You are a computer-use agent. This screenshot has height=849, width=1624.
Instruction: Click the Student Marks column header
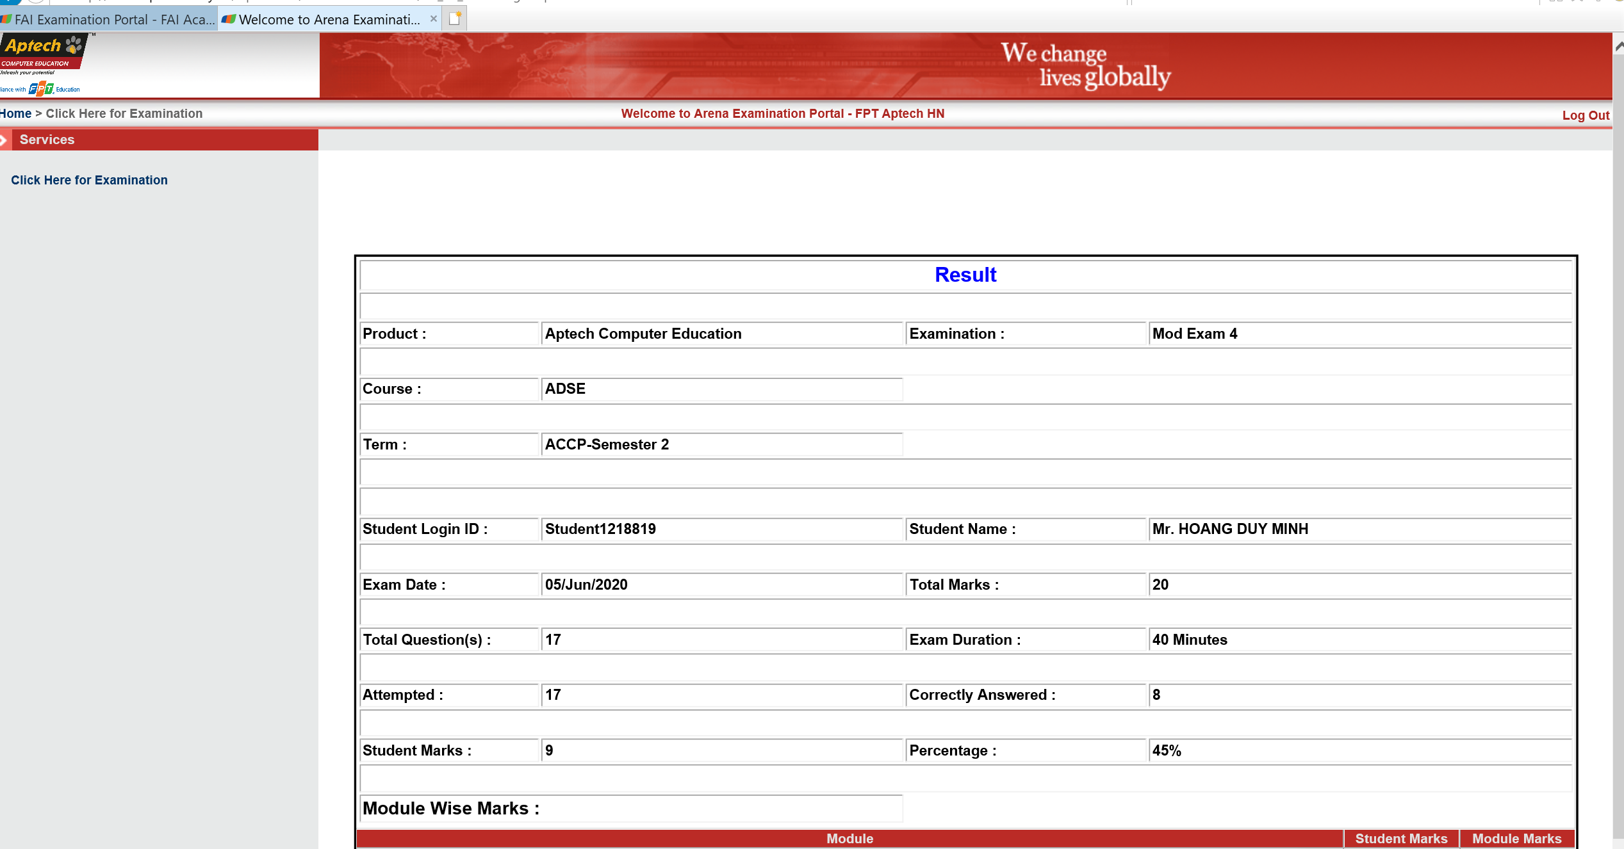point(1401,839)
